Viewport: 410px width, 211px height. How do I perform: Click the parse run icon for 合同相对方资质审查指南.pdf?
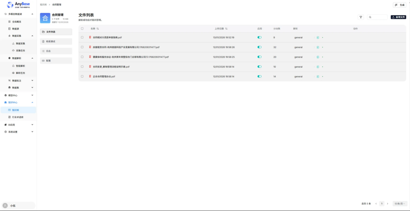[318, 37]
